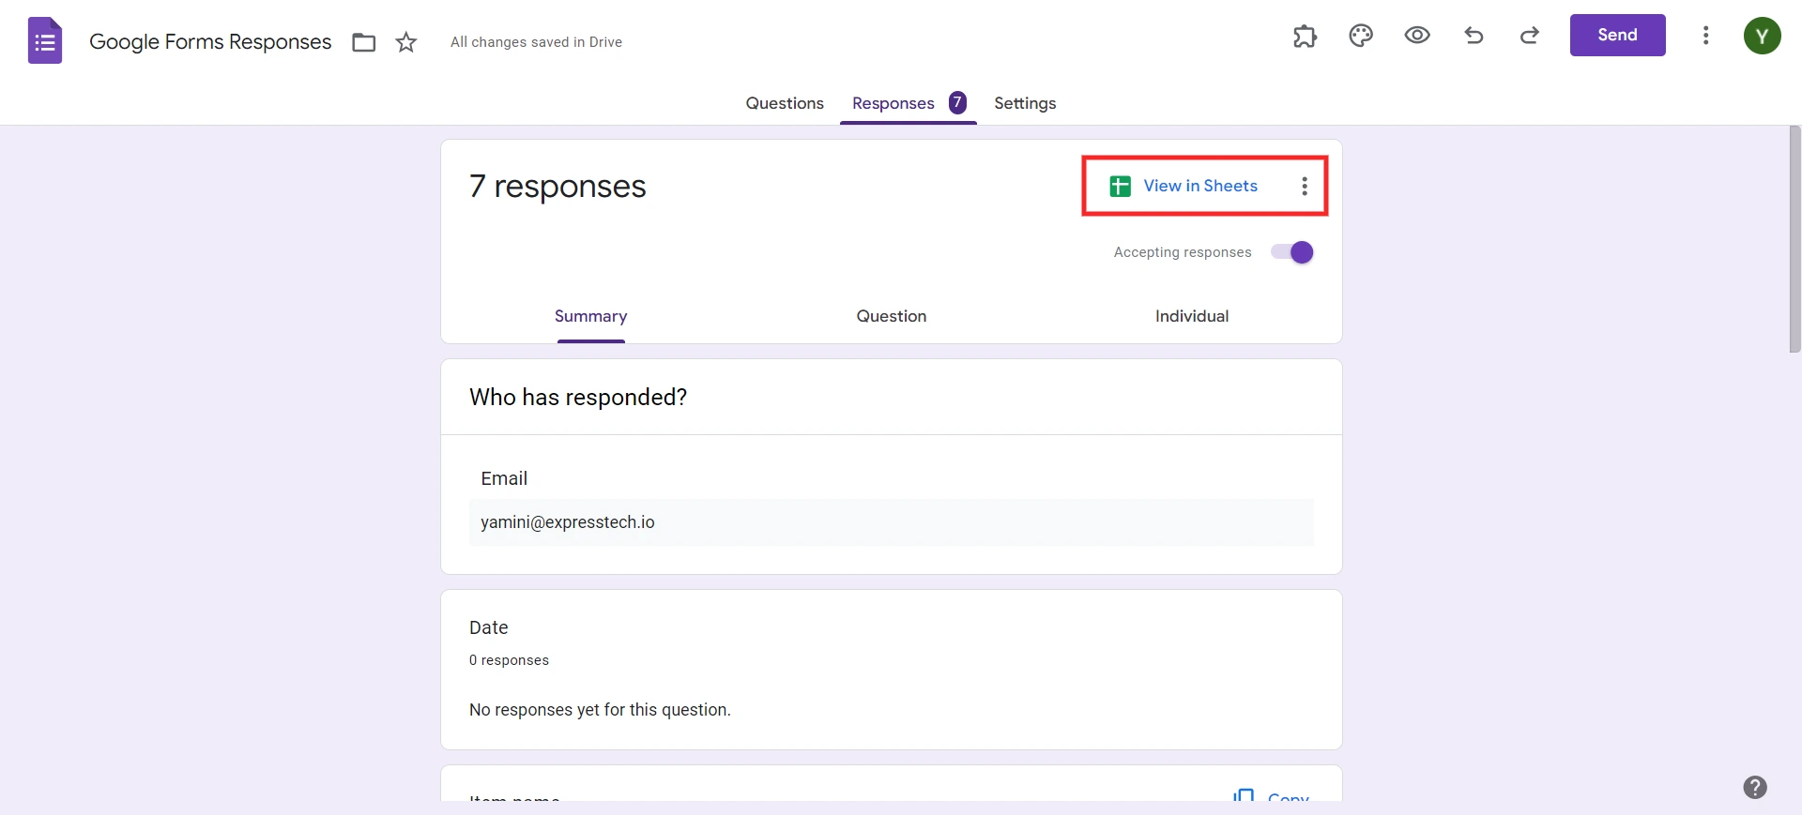
Task: Switch to the Questions tab
Action: pyautogui.click(x=785, y=103)
